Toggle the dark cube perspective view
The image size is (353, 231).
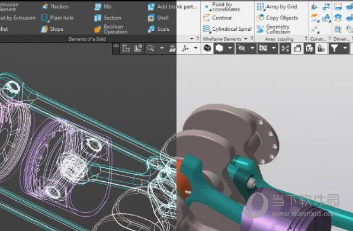pyautogui.click(x=207, y=48)
